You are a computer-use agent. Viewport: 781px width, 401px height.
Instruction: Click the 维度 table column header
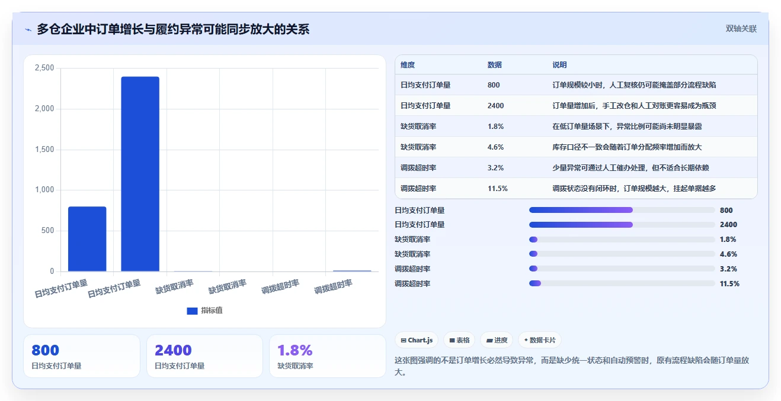click(408, 65)
